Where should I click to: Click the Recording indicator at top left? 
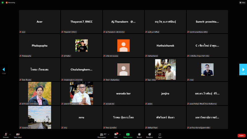9,2
